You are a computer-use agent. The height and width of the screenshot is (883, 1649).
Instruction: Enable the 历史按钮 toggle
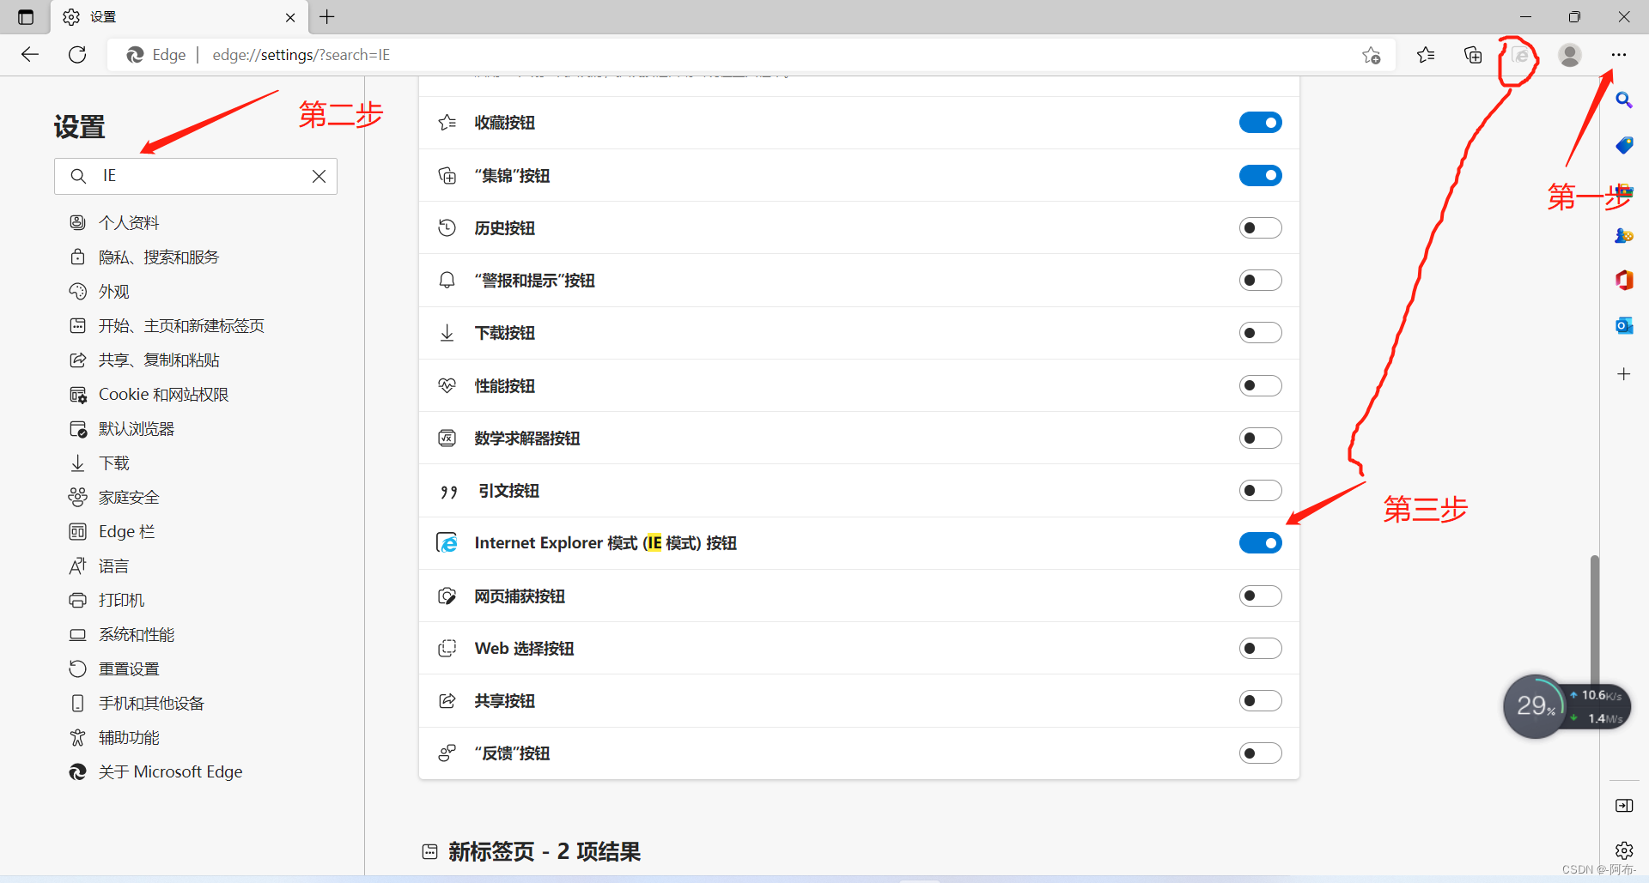1260,228
